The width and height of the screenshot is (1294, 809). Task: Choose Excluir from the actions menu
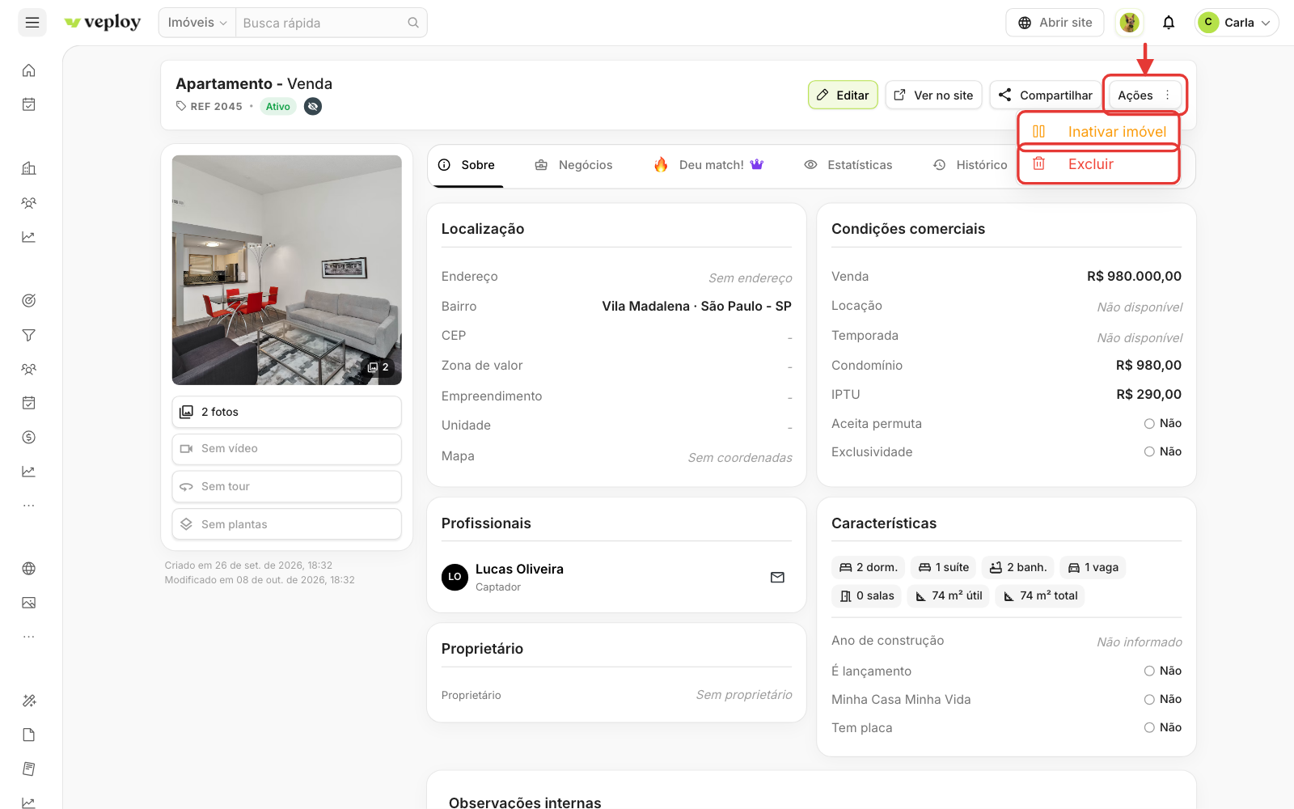(x=1098, y=165)
